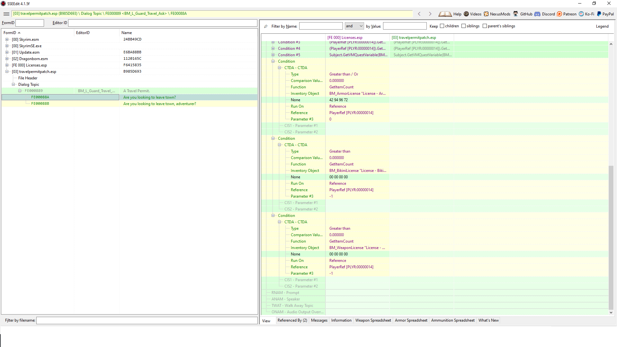The width and height of the screenshot is (617, 347).
Task: Click 'BM_ArmorLicense' inventory object value
Action: (x=357, y=93)
